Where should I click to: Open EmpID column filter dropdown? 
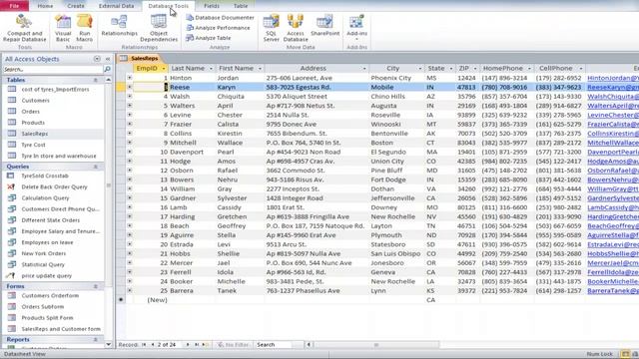[x=164, y=69]
